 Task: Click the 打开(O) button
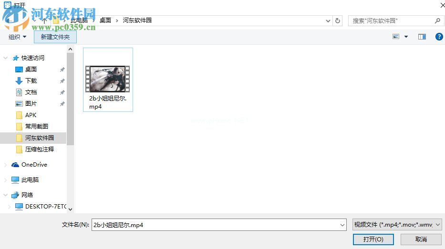373,239
